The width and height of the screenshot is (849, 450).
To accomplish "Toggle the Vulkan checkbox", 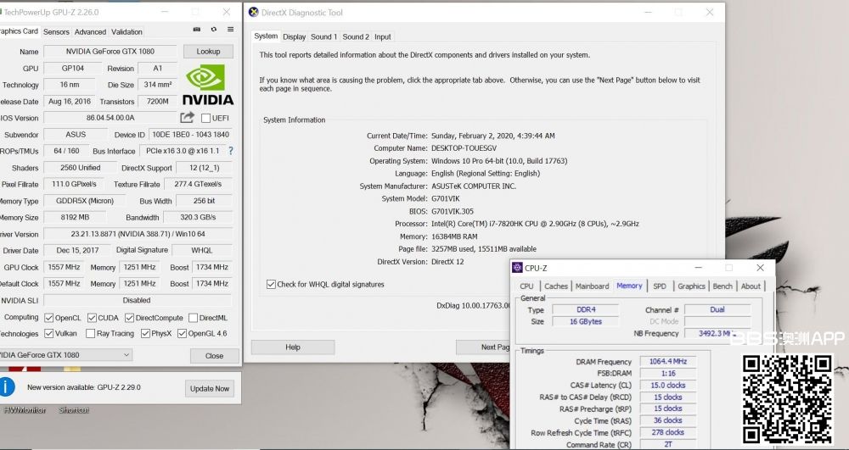I will 48,333.
